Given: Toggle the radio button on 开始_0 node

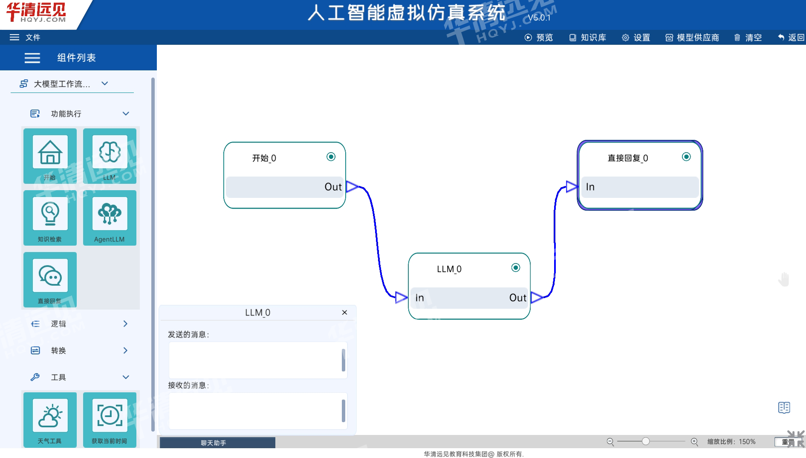Looking at the screenshot, I should coord(331,157).
